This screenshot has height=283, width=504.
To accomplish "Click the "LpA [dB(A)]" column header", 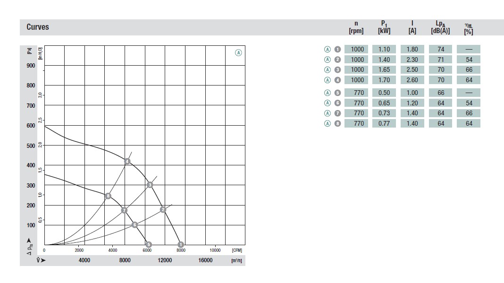I will point(440,27).
